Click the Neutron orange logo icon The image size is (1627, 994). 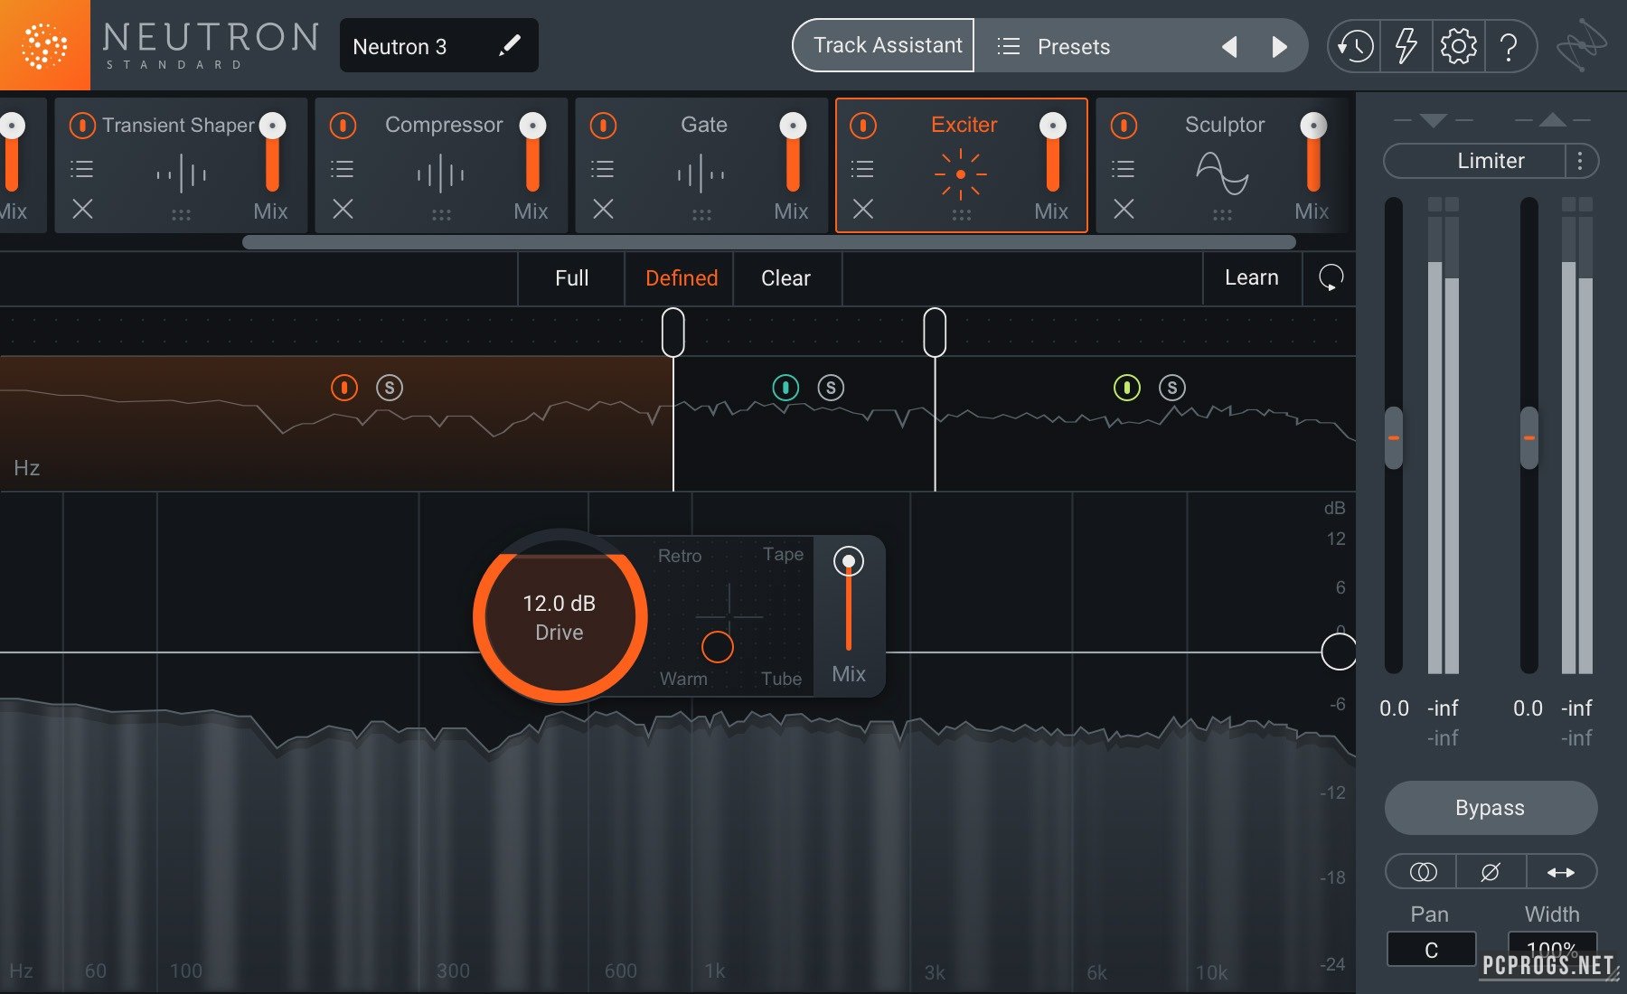click(x=44, y=45)
